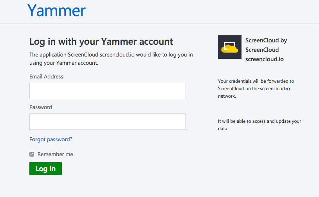Click the green Log In button
This screenshot has height=197, width=319.
pyautogui.click(x=45, y=168)
